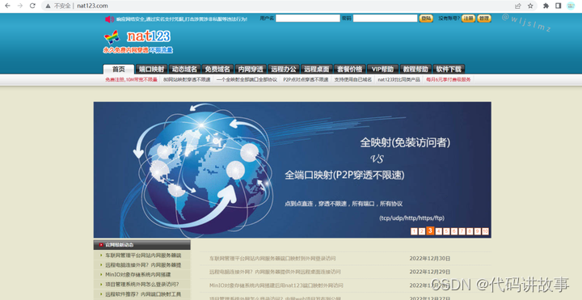Open article MinIO对象存储系统内网搭建后用nat123端口映射外网访问
Image resolution: width=582 pixels, height=300 pixels.
tap(276, 285)
